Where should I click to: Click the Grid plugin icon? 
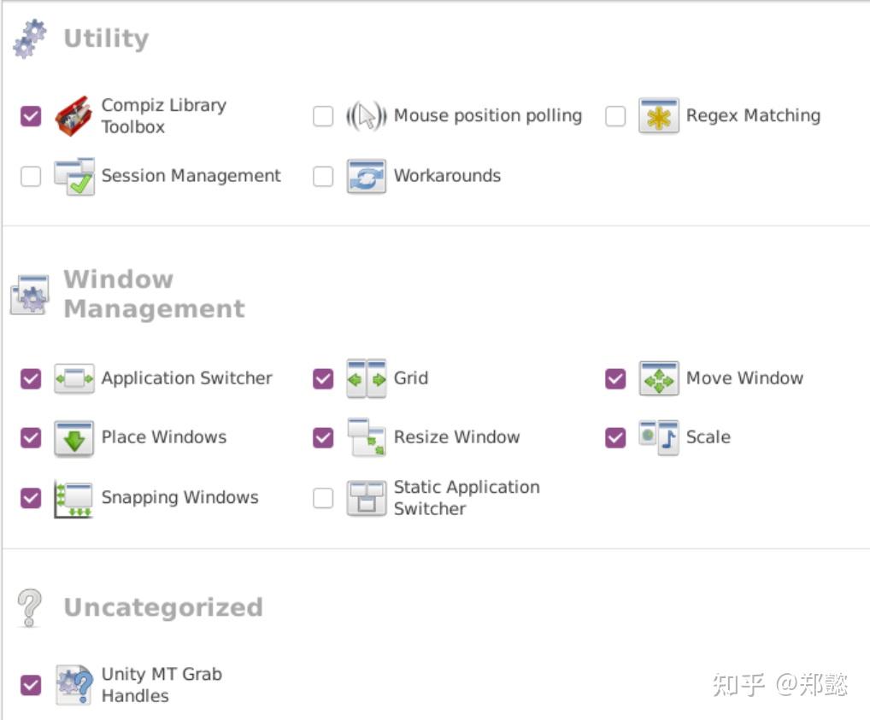tap(366, 378)
